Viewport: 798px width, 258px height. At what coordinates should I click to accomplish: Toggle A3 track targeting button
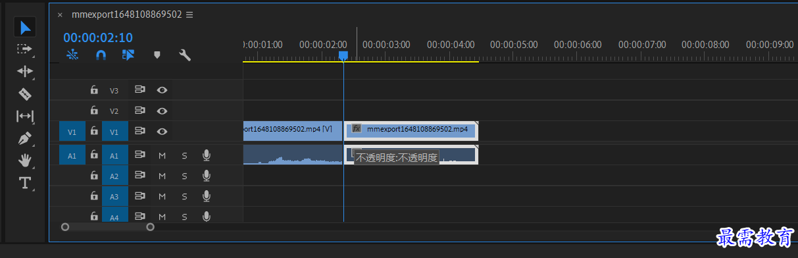[114, 196]
